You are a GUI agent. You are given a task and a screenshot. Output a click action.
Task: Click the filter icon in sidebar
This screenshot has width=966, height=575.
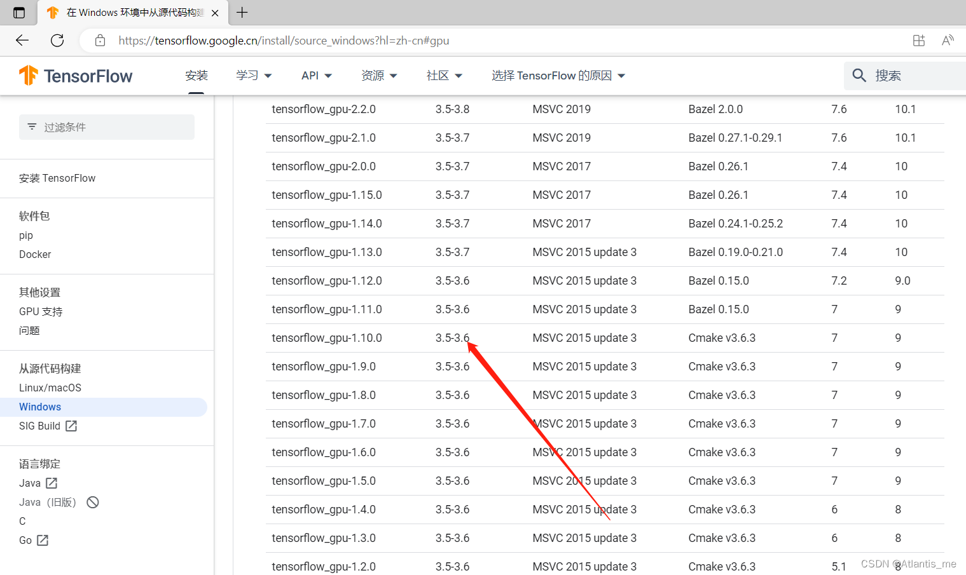32,127
